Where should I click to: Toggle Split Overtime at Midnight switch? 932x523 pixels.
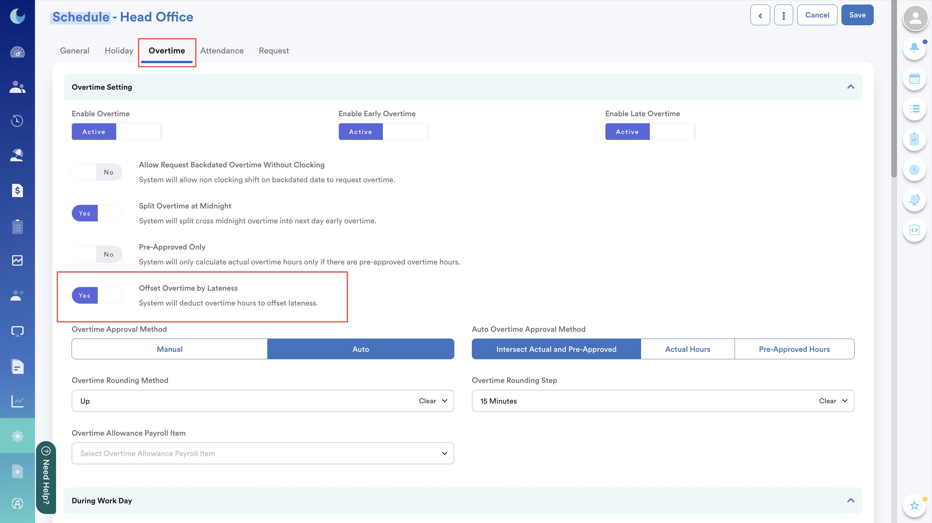97,213
